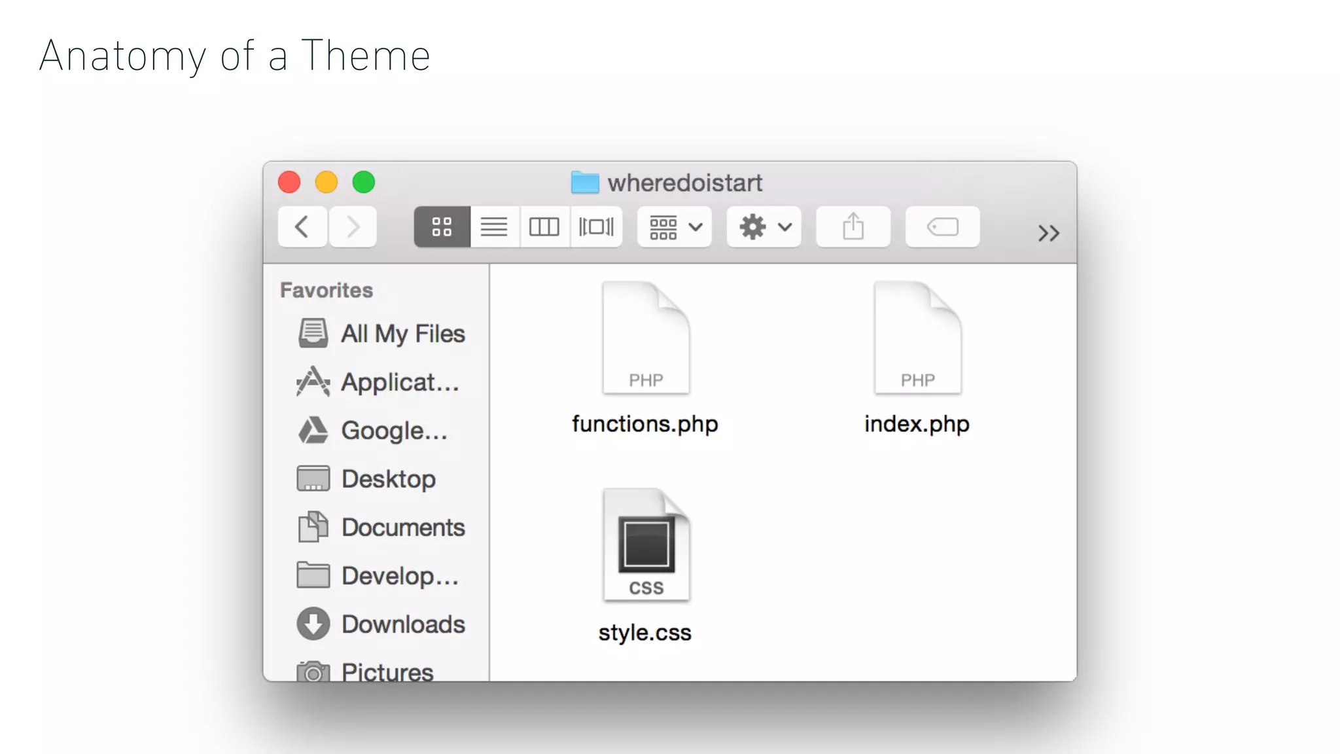Select the index.php file icon

pyautogui.click(x=918, y=338)
